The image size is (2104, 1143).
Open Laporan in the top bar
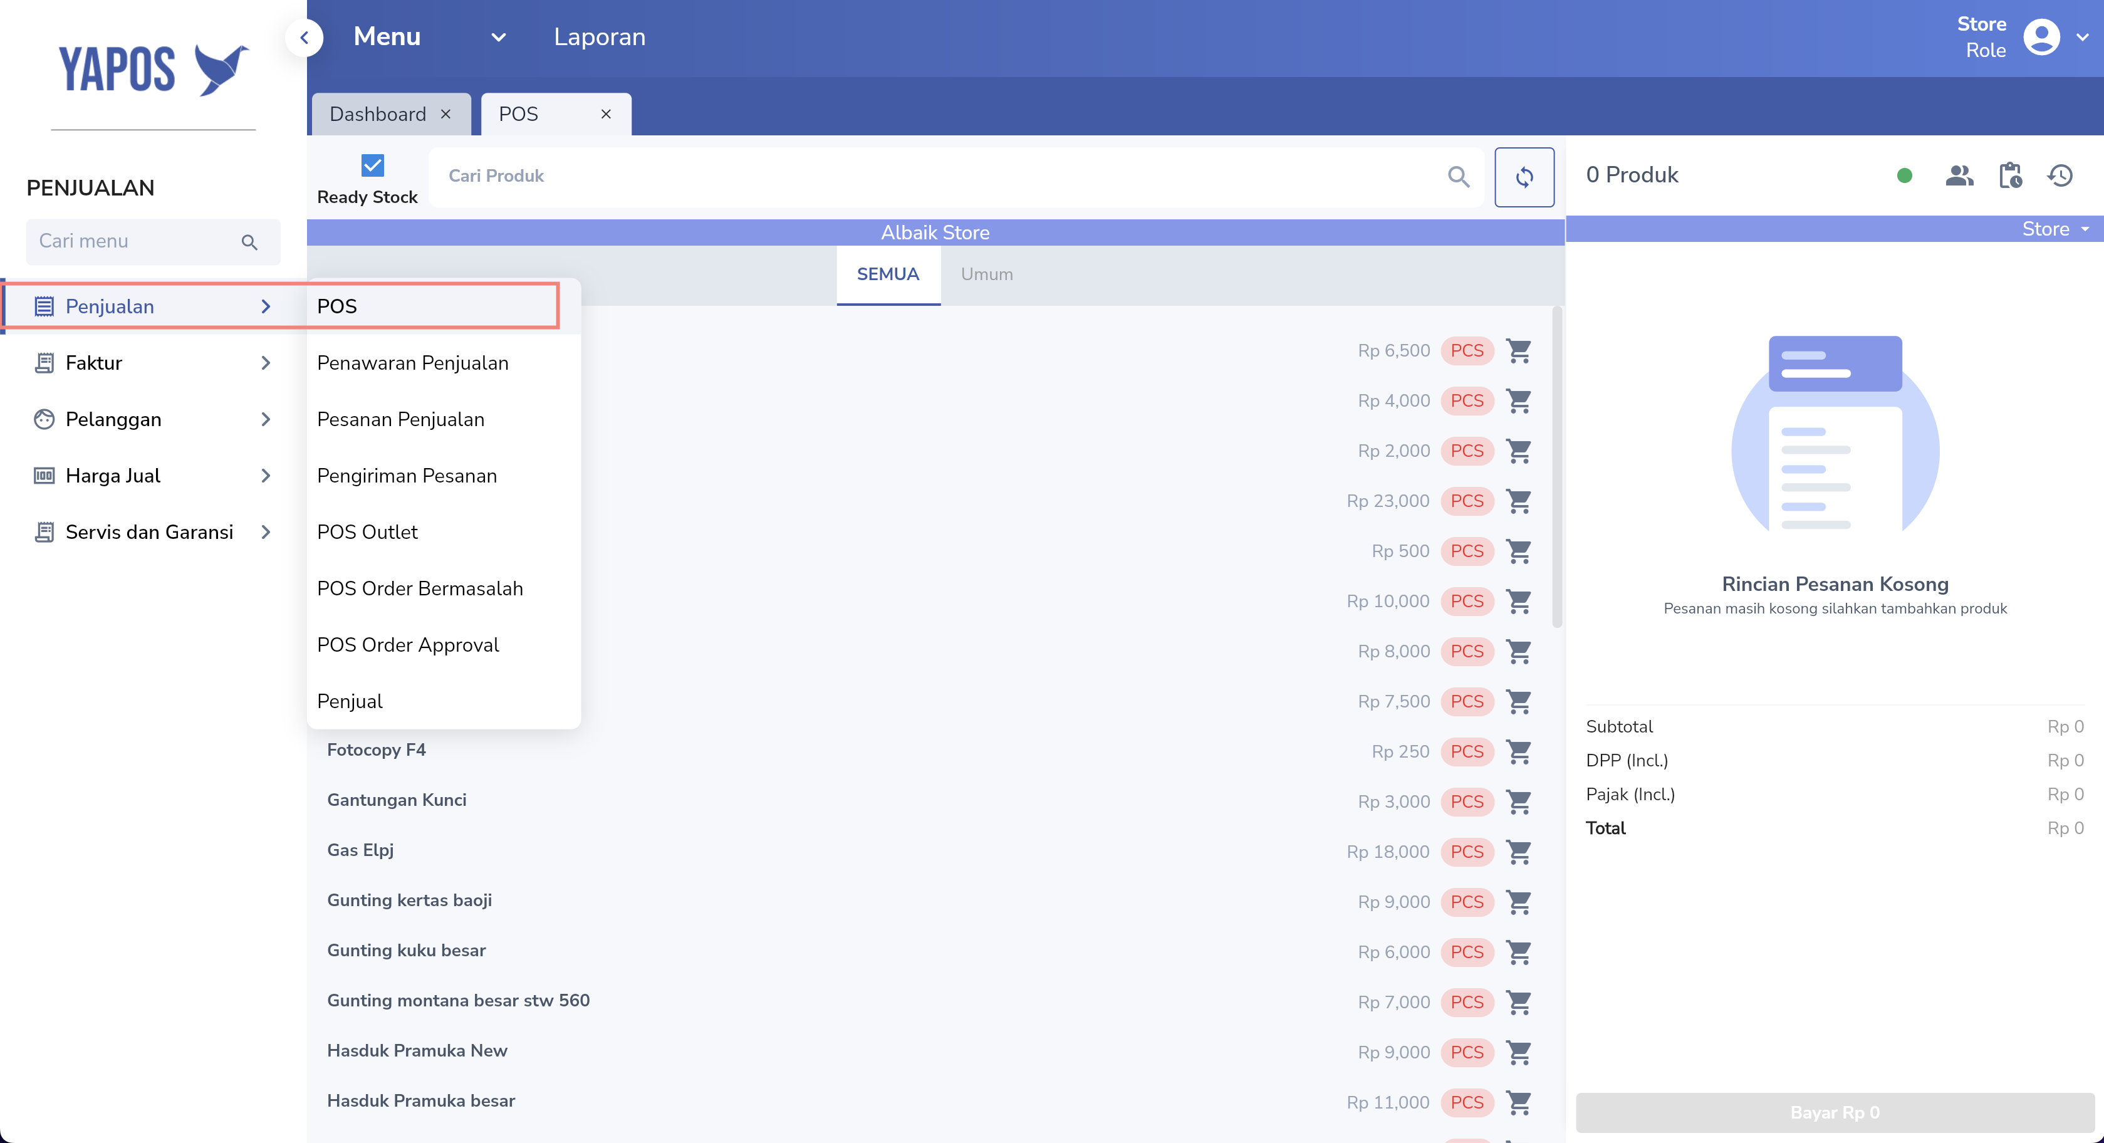tap(599, 38)
